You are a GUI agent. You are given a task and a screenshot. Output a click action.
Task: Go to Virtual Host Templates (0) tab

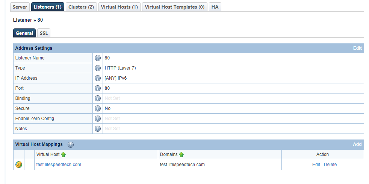[x=175, y=7]
